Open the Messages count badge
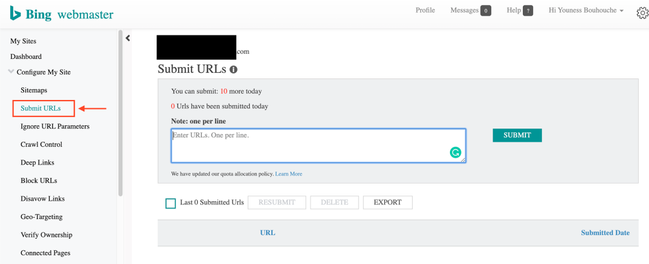649x264 pixels. [x=485, y=11]
